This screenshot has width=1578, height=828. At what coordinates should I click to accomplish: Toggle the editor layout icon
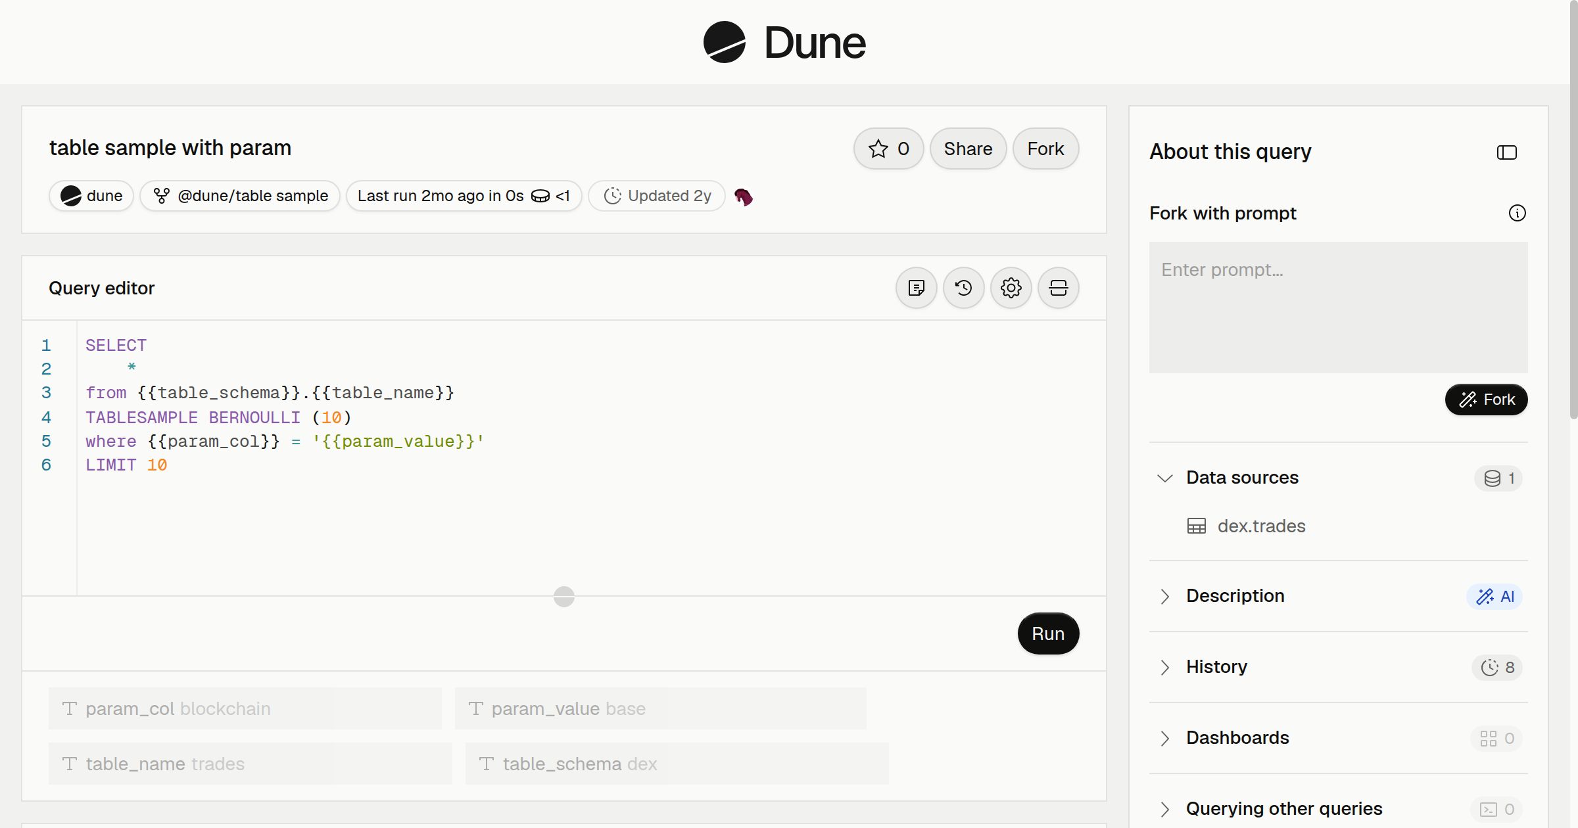1058,288
